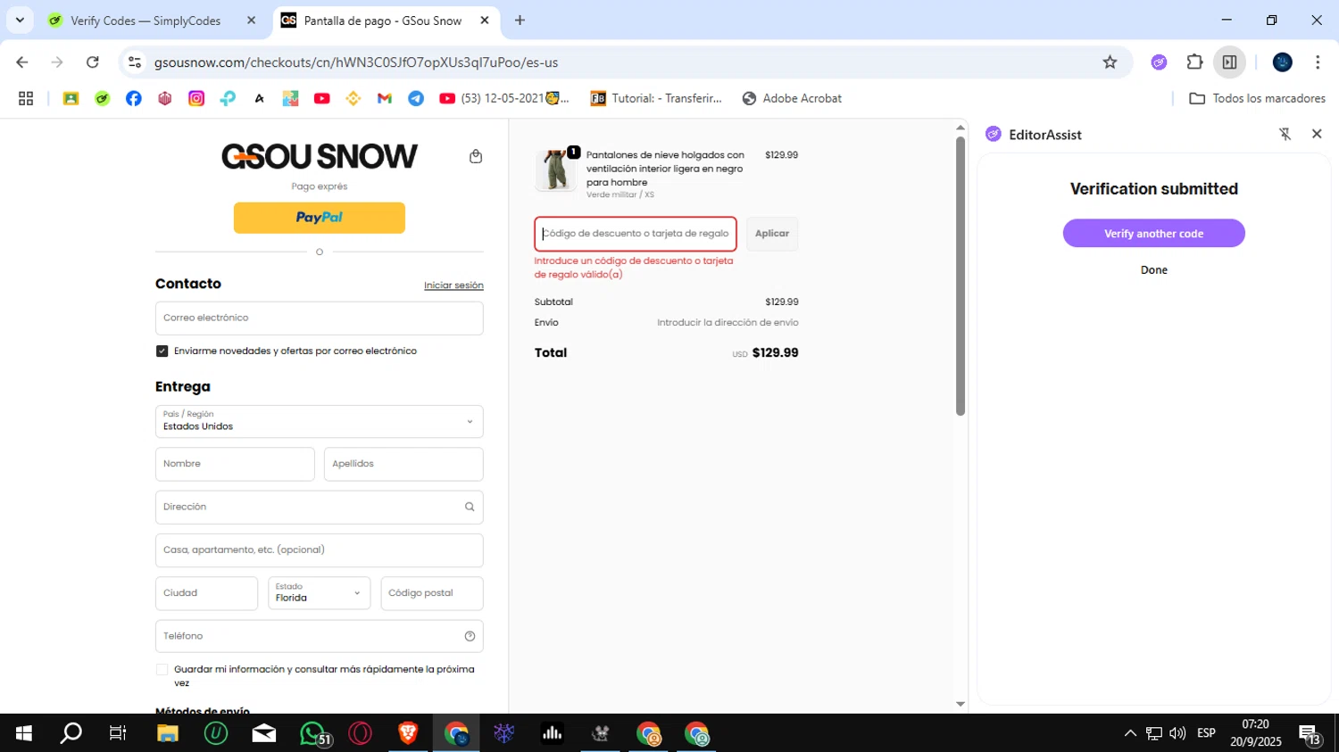Click the Nombre input field

coord(235,465)
